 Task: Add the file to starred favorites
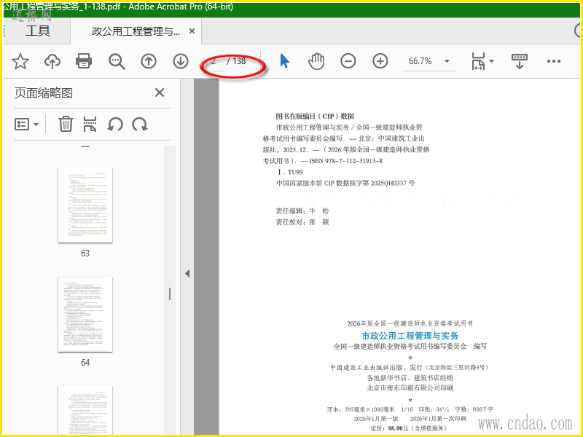(x=20, y=61)
